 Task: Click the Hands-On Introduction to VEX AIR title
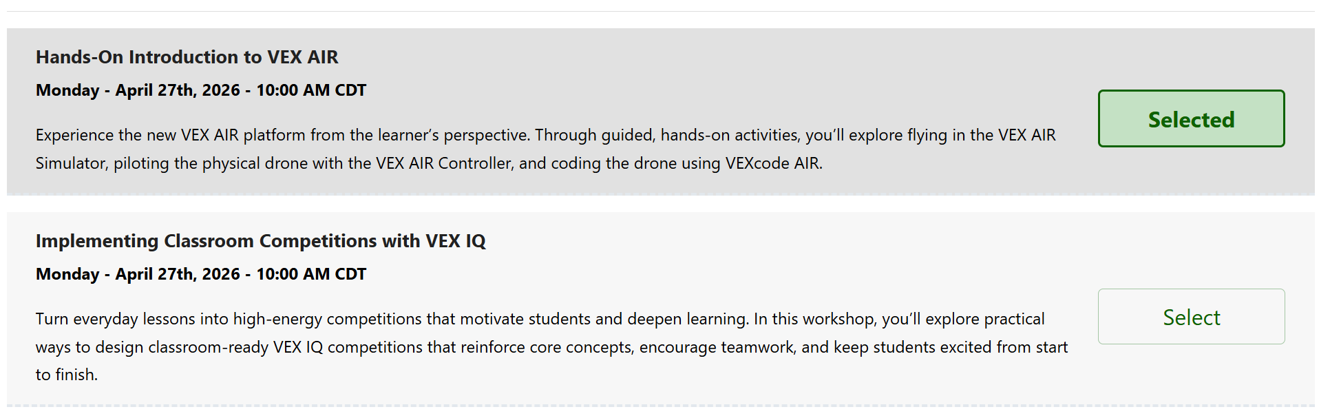point(187,57)
